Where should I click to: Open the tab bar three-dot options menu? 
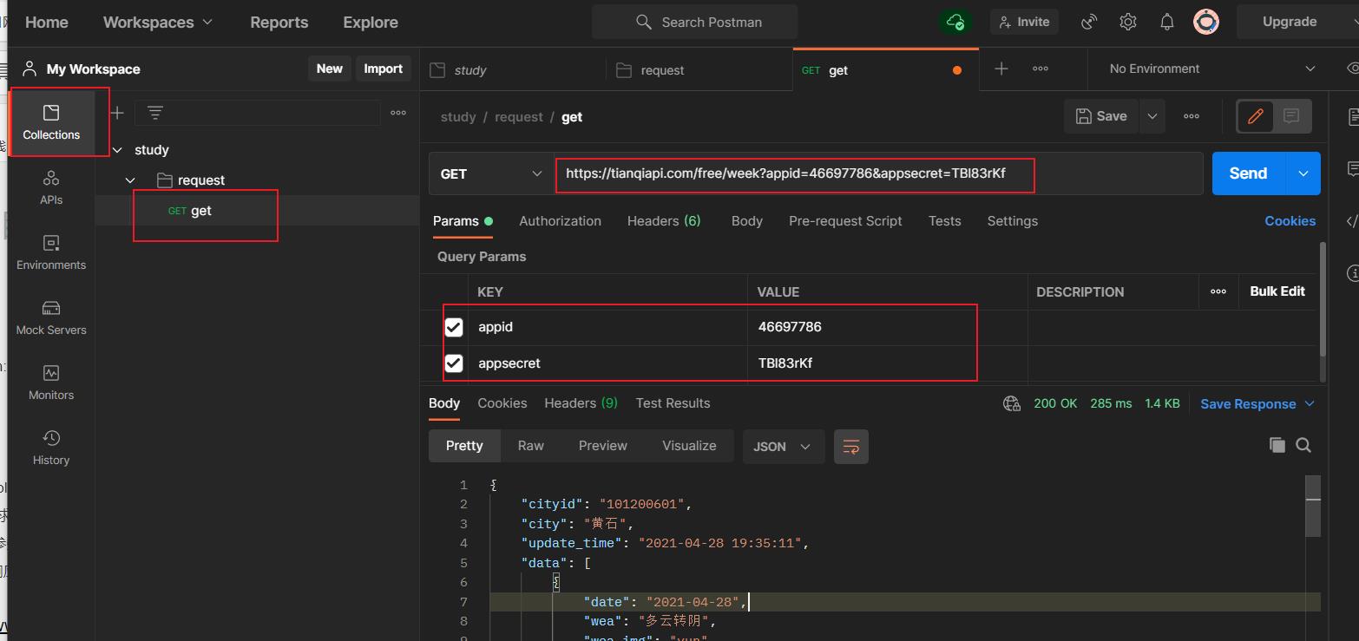pyautogui.click(x=1041, y=69)
